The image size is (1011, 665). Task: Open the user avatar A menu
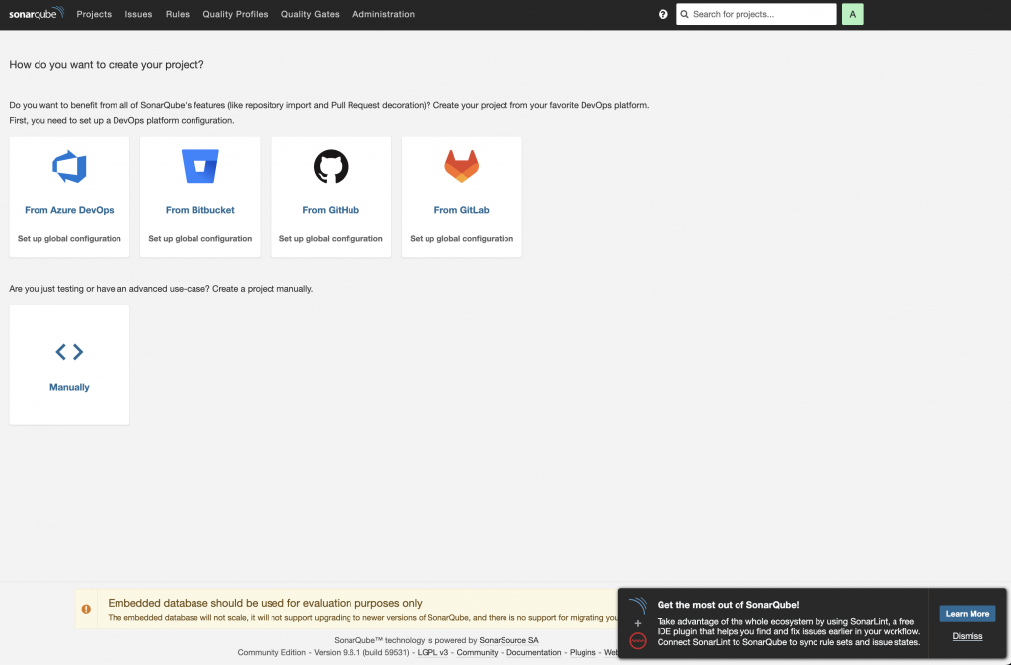(x=852, y=14)
